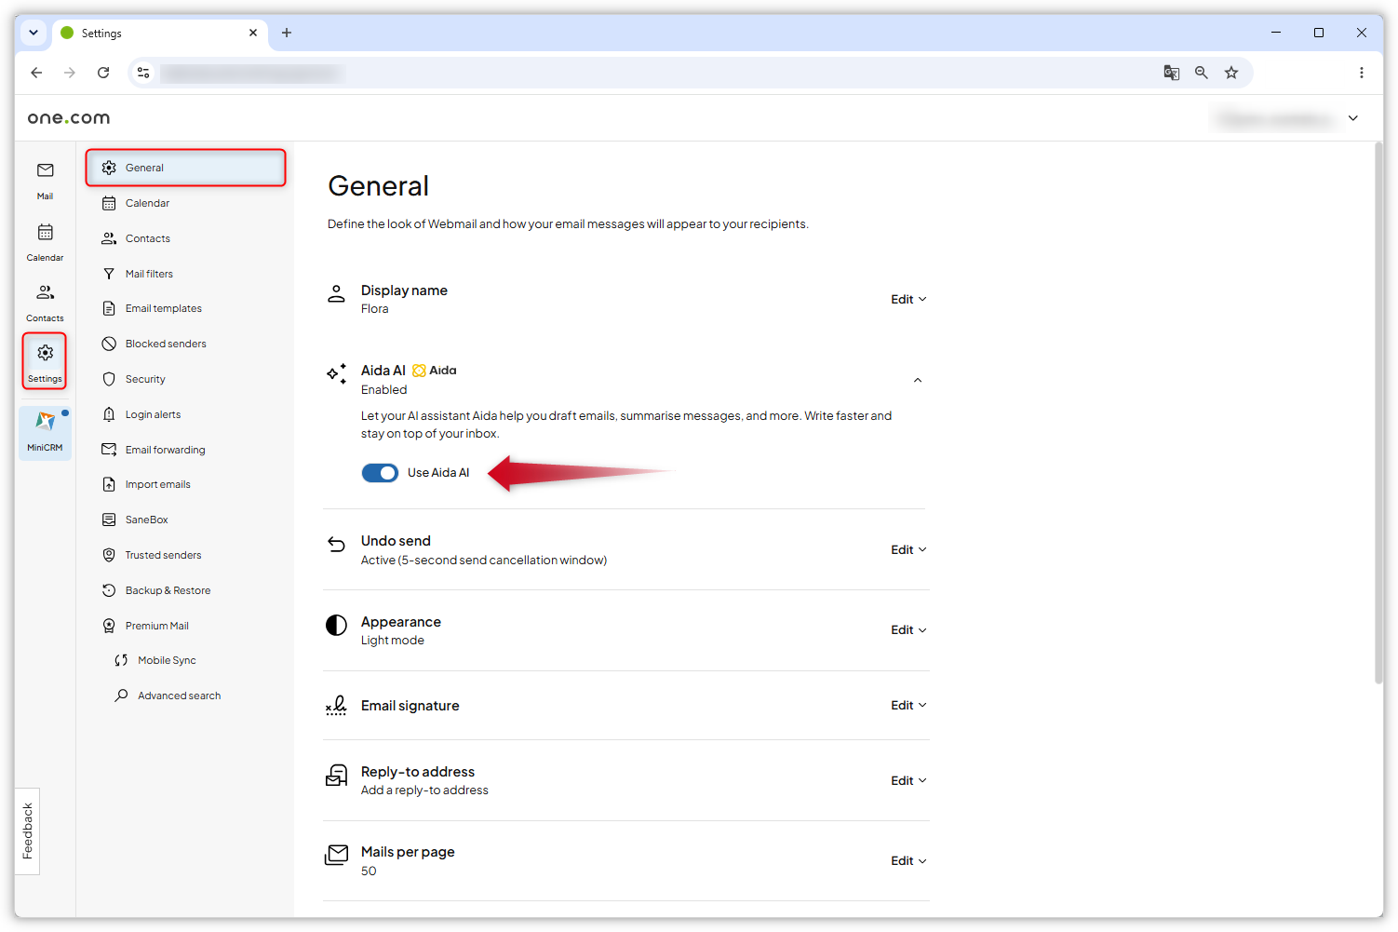Expand Mails per page Edit dropdown
Screen dimensions: 1398x932
[908, 861]
